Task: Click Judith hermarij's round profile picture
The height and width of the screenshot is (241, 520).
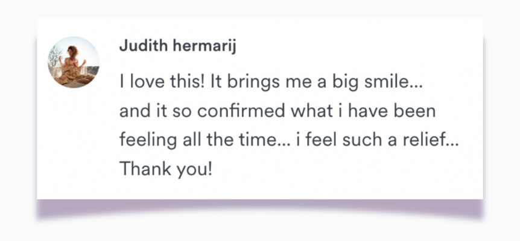Action: tap(73, 62)
